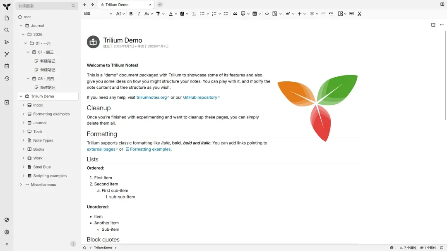
Task: Open the paragraph style dropdown
Action: [98, 14]
